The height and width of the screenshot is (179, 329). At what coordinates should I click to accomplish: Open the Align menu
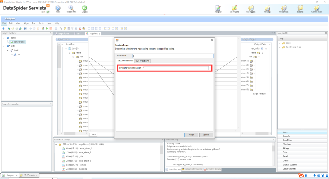pos(26,23)
